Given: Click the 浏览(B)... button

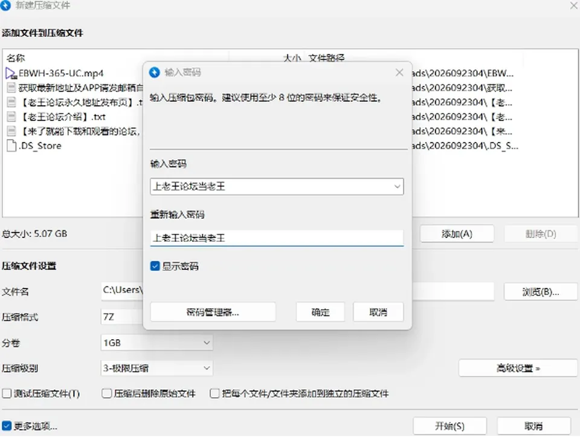Looking at the screenshot, I should point(540,292).
